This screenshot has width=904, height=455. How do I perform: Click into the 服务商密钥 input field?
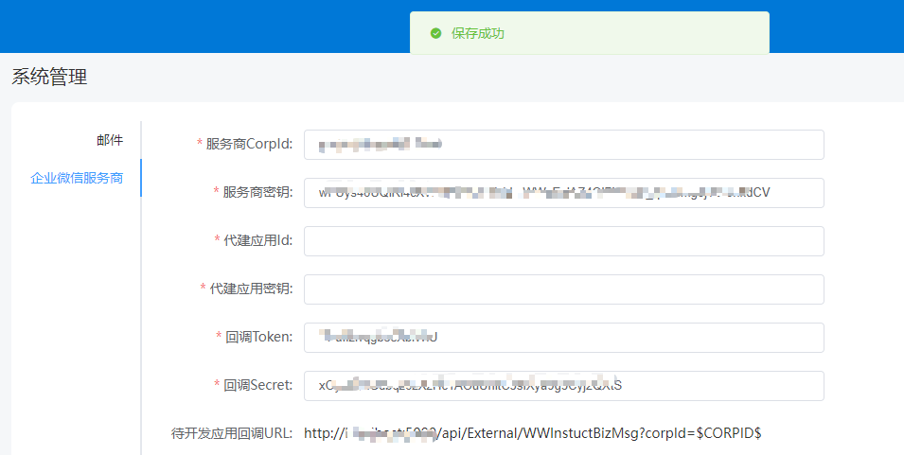[563, 193]
